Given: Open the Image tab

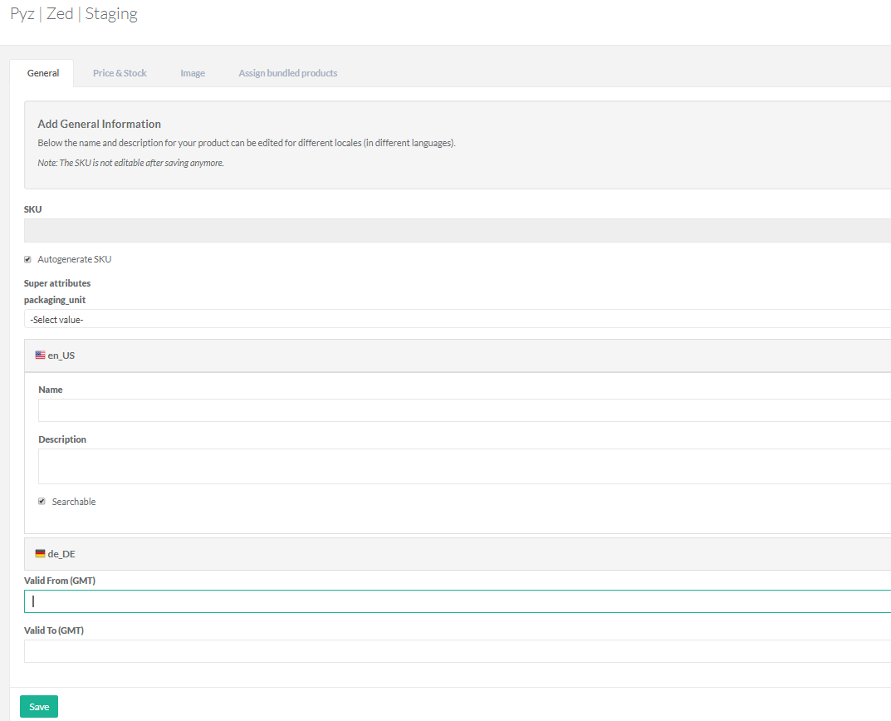Looking at the screenshot, I should click(x=193, y=73).
